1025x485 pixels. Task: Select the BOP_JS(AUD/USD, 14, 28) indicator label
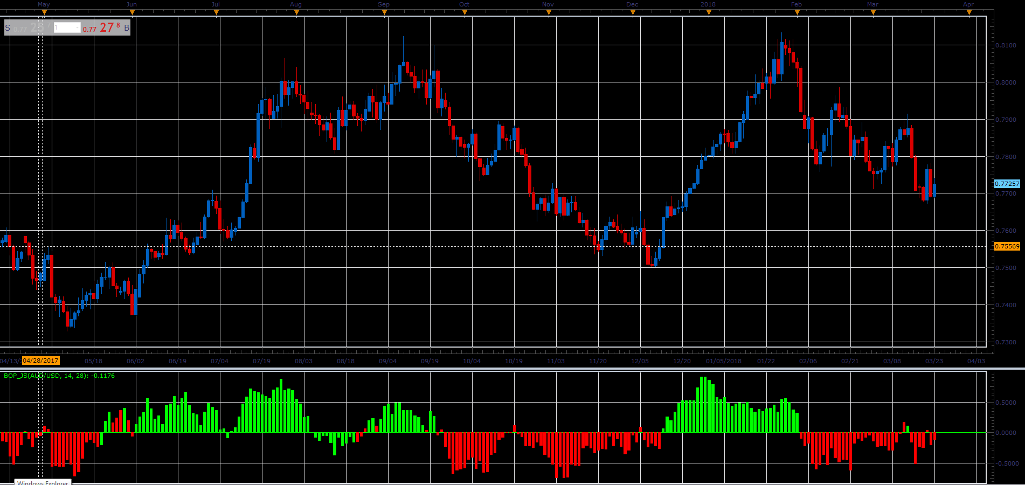pos(59,376)
